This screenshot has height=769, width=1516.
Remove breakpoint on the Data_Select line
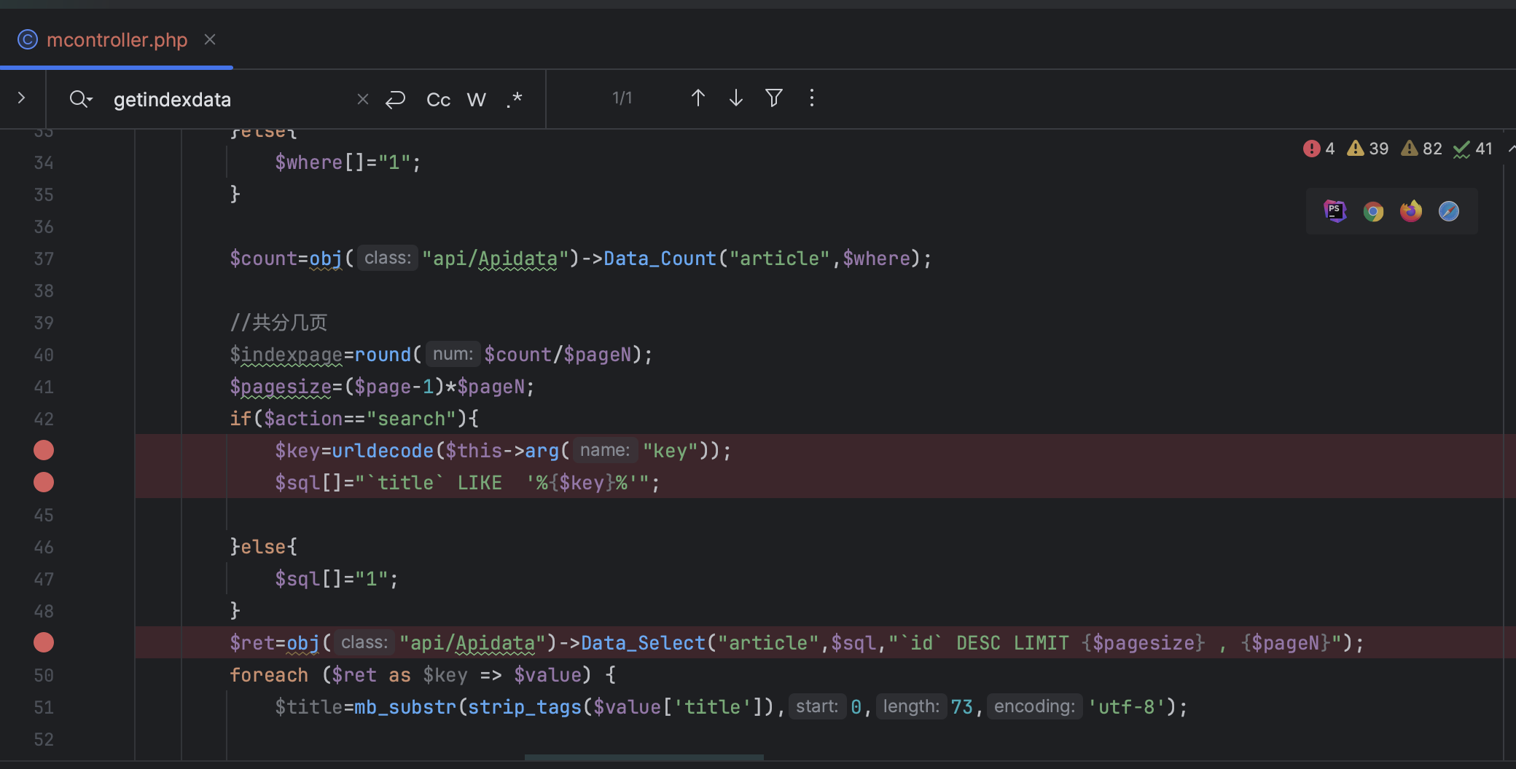(44, 642)
